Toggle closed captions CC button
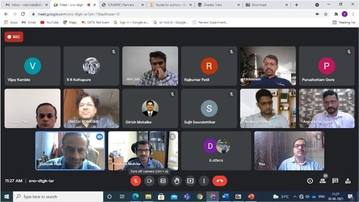This screenshot has width=359, height=202. coord(163,181)
